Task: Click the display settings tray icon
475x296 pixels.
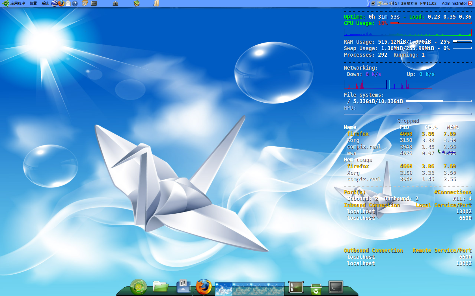Action: click(x=379, y=3)
